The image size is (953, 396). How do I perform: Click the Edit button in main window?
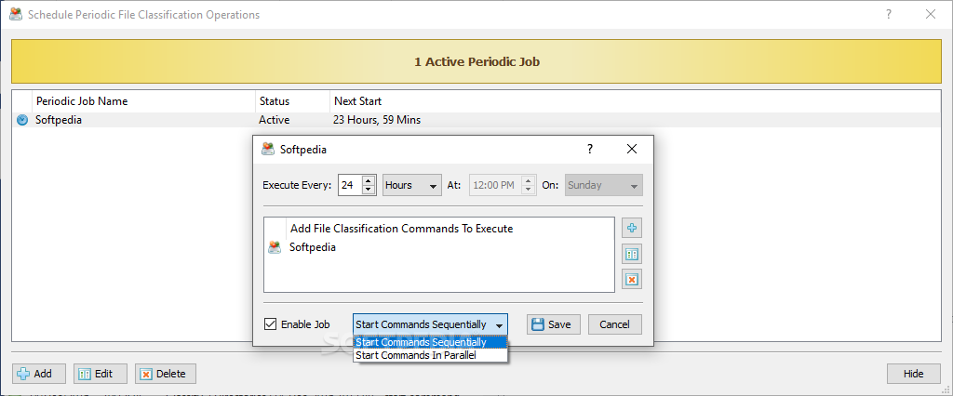101,374
